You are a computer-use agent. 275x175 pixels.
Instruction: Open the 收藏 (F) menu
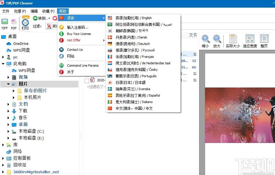[x=48, y=11]
